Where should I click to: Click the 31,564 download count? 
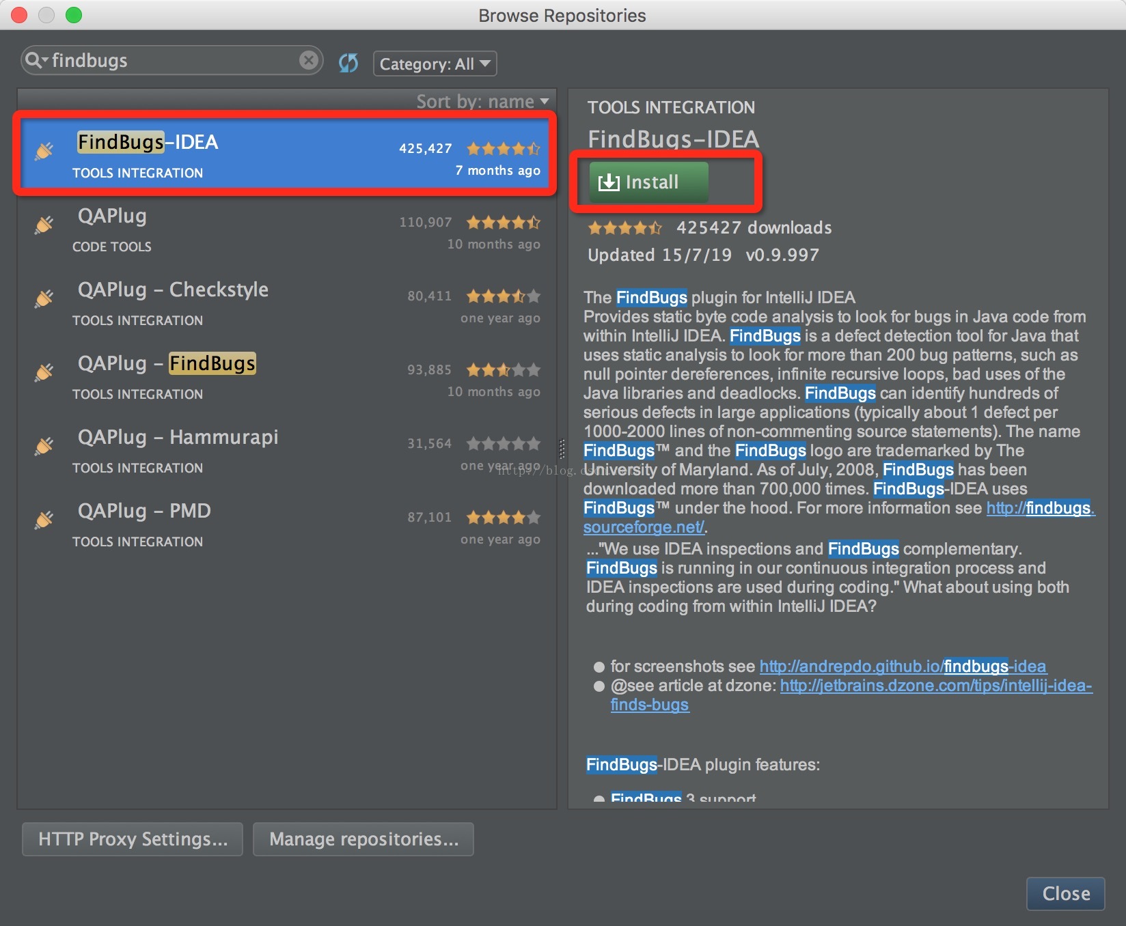coord(430,443)
